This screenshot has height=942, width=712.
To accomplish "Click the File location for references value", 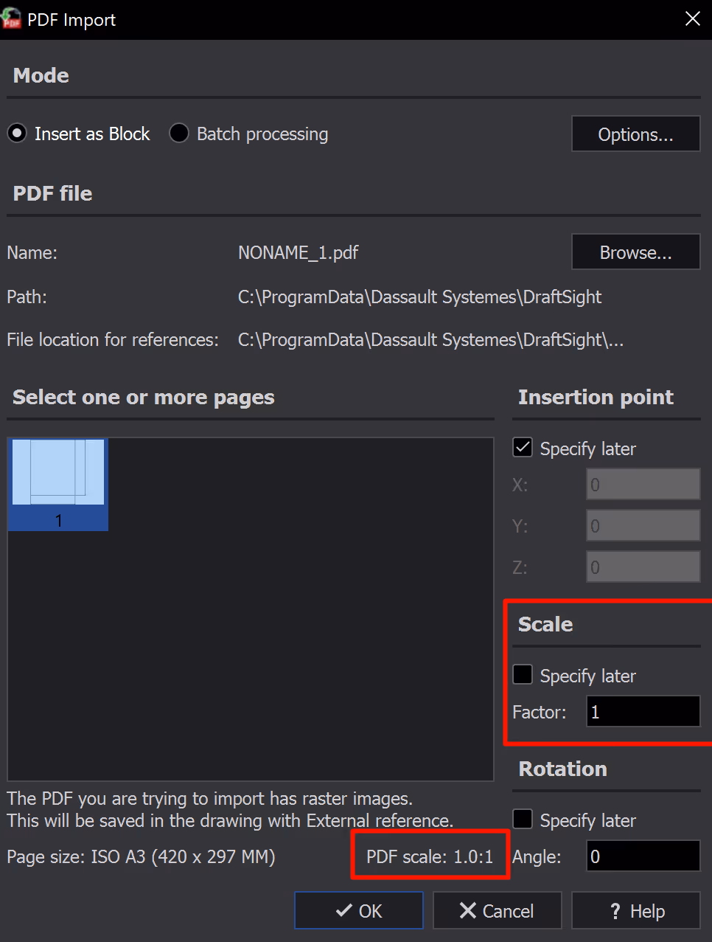I will [x=430, y=340].
